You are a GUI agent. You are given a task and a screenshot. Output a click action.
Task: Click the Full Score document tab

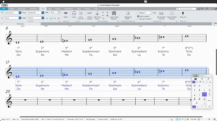pos(20,24)
